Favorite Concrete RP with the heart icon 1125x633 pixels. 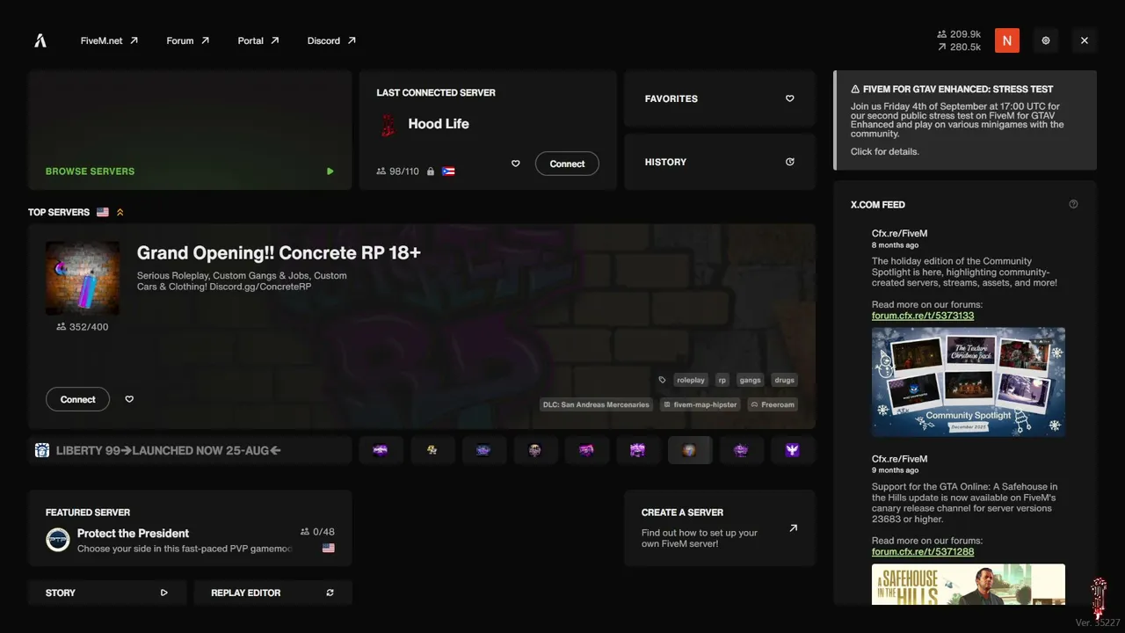click(x=129, y=399)
